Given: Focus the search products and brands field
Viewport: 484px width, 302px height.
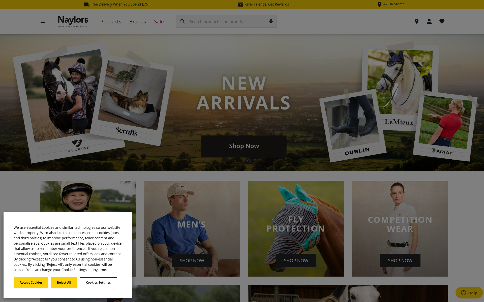Looking at the screenshot, I should click(x=226, y=21).
